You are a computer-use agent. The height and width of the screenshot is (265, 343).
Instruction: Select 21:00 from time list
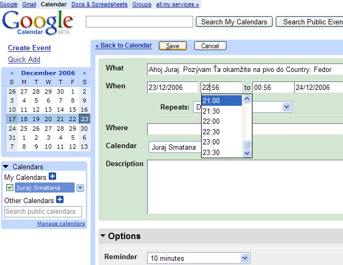point(222,100)
